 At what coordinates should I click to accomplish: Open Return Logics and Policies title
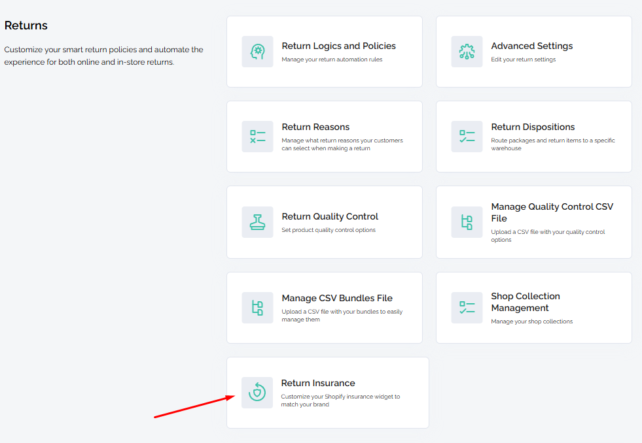(338, 46)
